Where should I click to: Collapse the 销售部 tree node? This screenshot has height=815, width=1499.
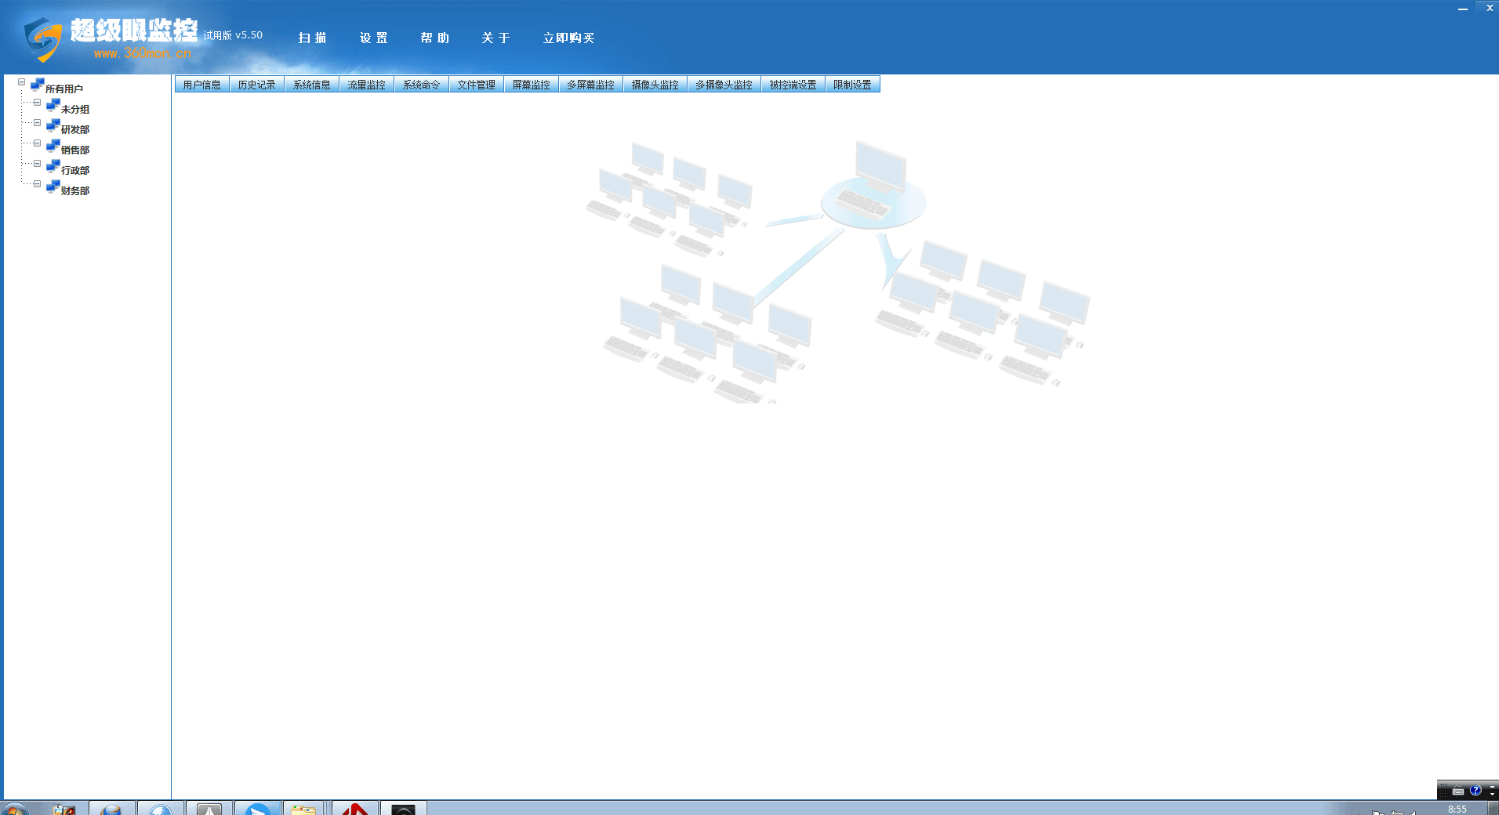pyautogui.click(x=37, y=143)
